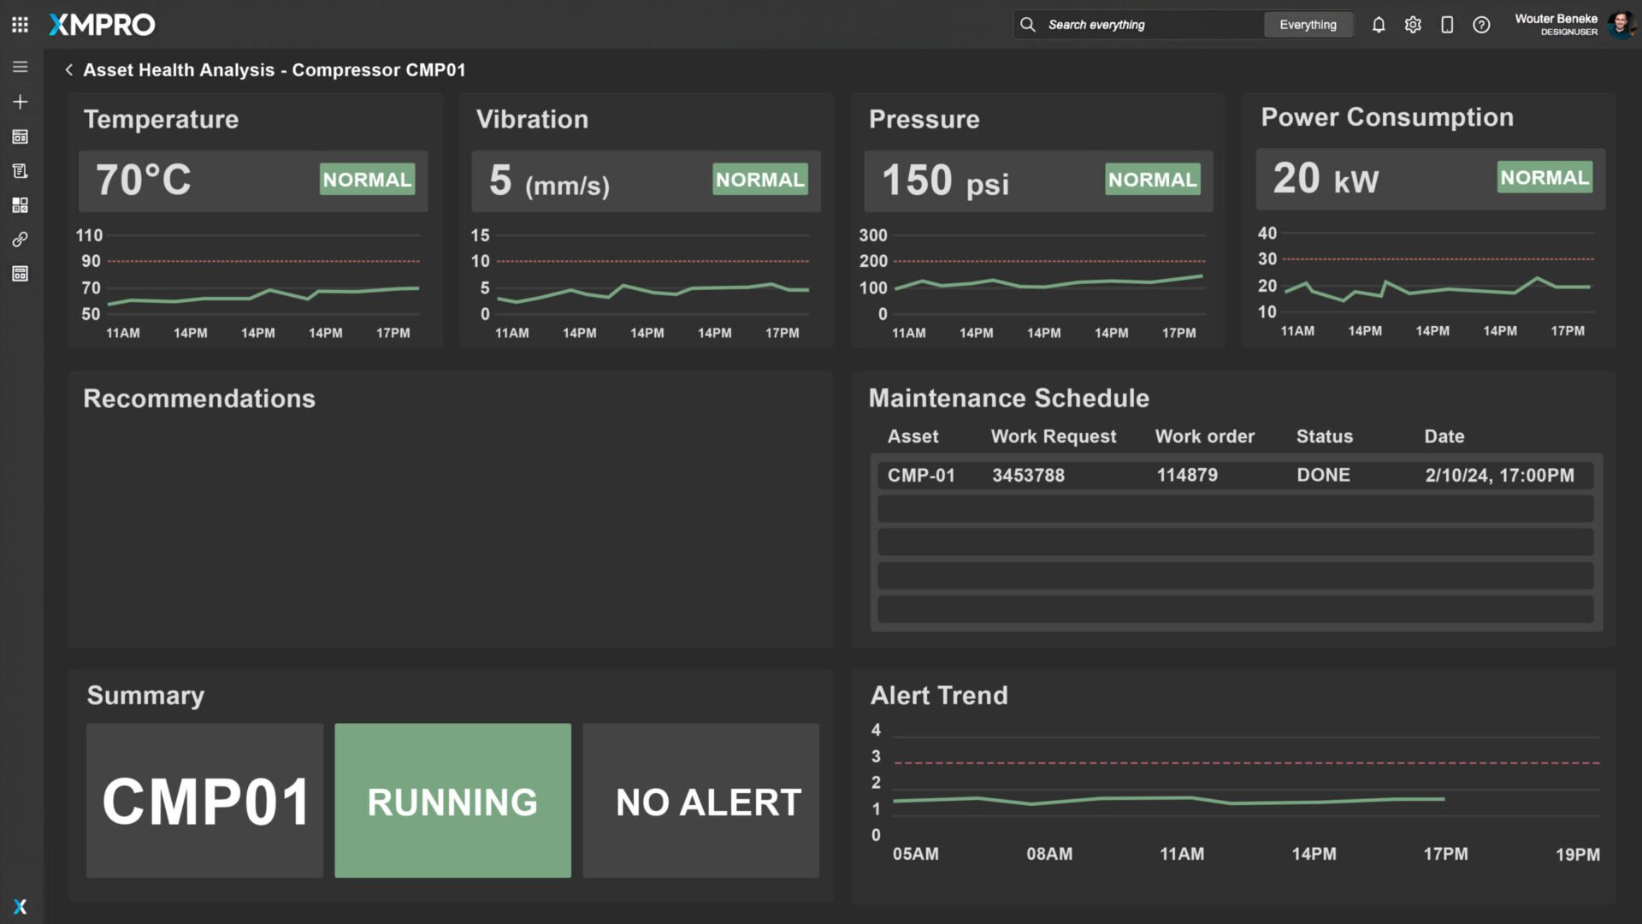
Task: Click the Work Request column header
Action: click(x=1053, y=436)
